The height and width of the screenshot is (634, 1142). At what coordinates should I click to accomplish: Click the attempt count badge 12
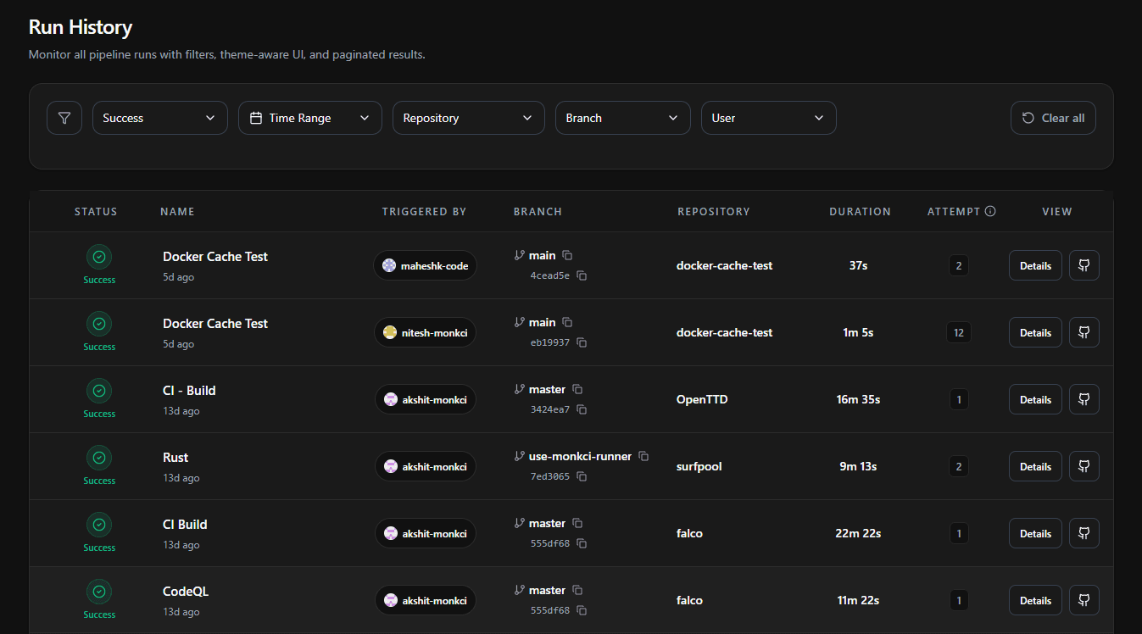click(959, 332)
